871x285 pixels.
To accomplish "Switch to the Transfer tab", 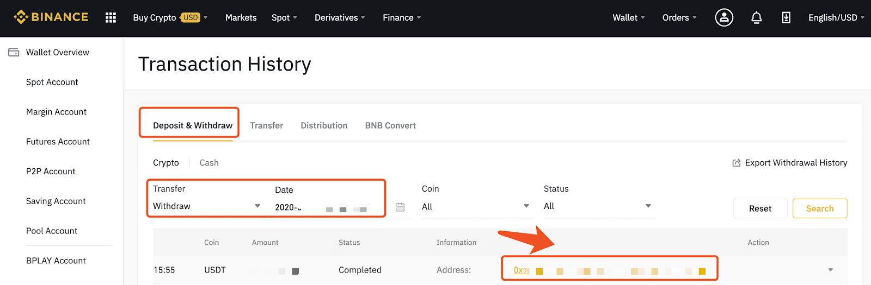I will pos(266,125).
